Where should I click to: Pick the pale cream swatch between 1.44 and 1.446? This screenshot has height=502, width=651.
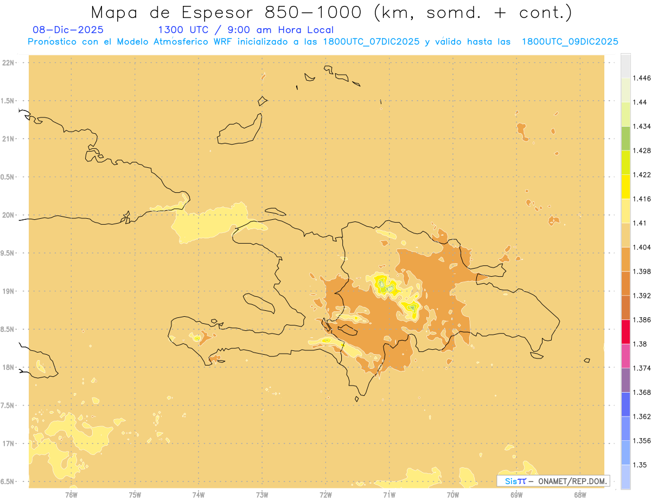click(x=626, y=90)
